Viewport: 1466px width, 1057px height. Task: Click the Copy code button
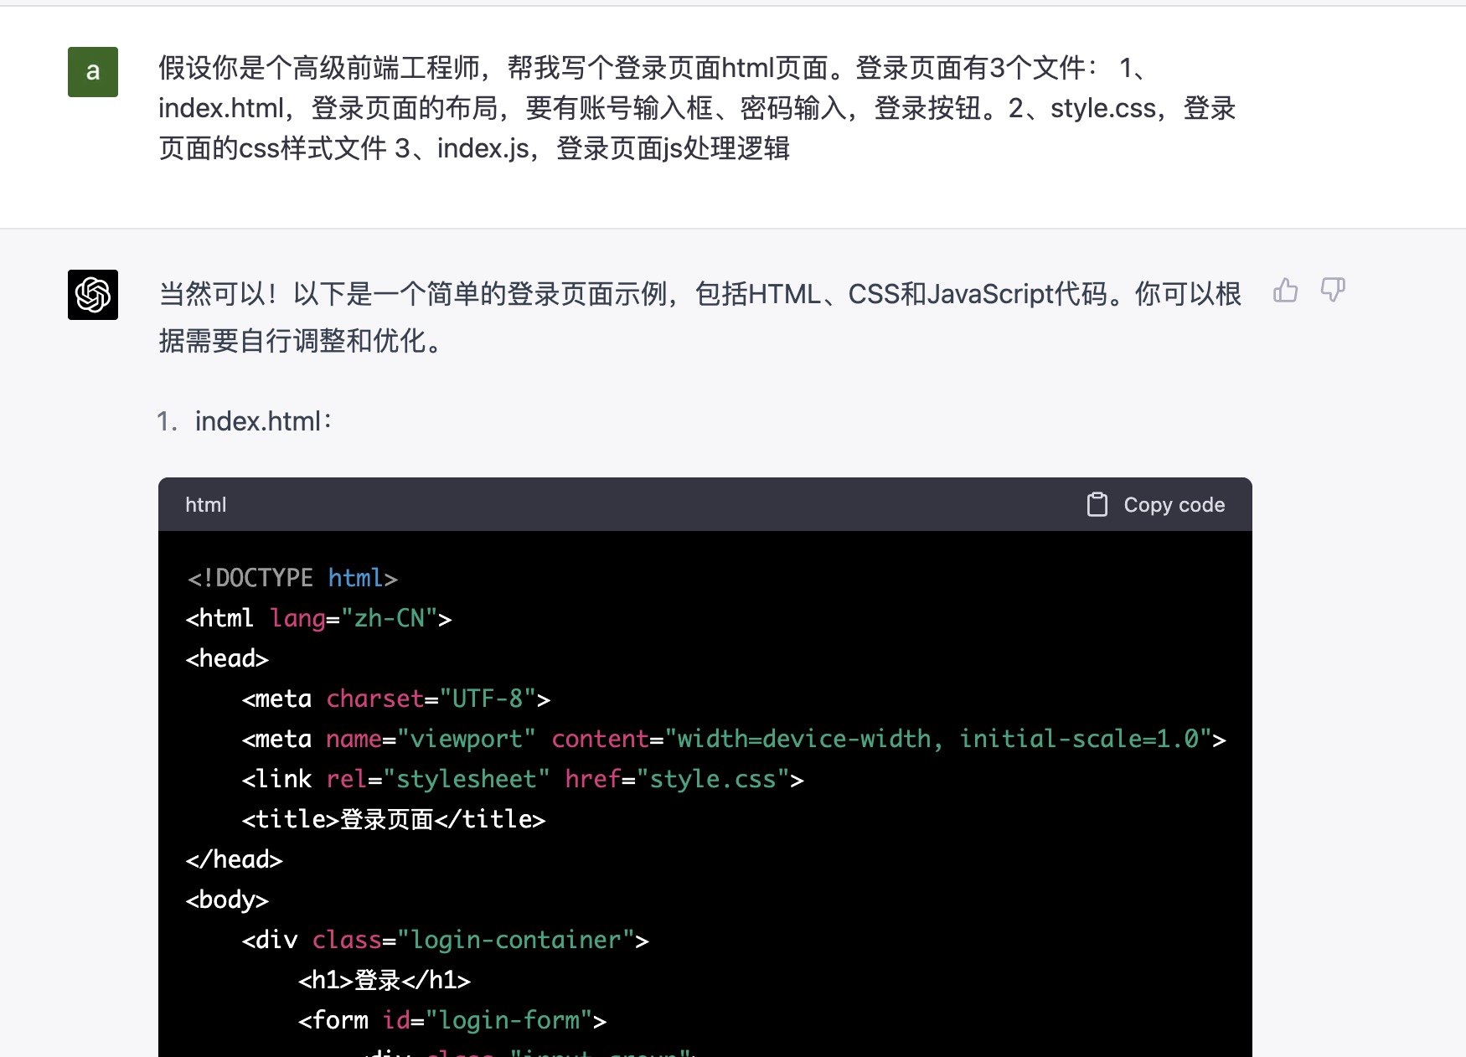click(x=1156, y=505)
